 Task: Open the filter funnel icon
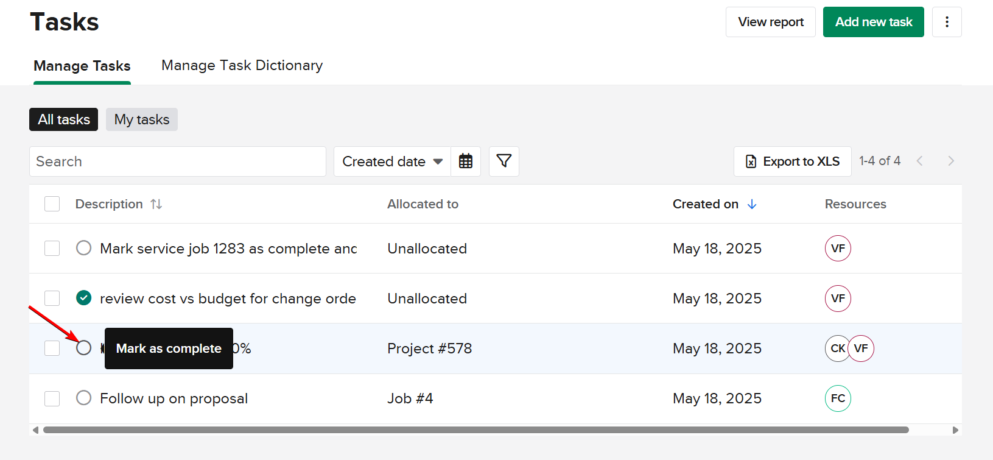coord(504,161)
